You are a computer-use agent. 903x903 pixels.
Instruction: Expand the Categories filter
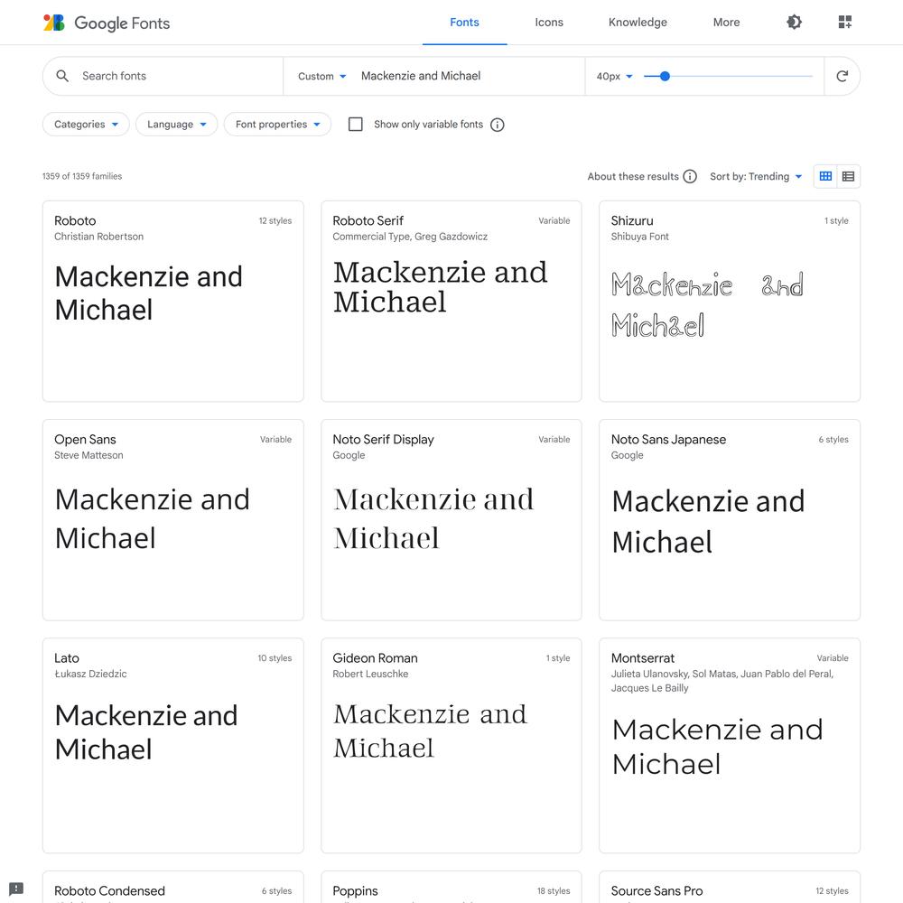pyautogui.click(x=86, y=125)
